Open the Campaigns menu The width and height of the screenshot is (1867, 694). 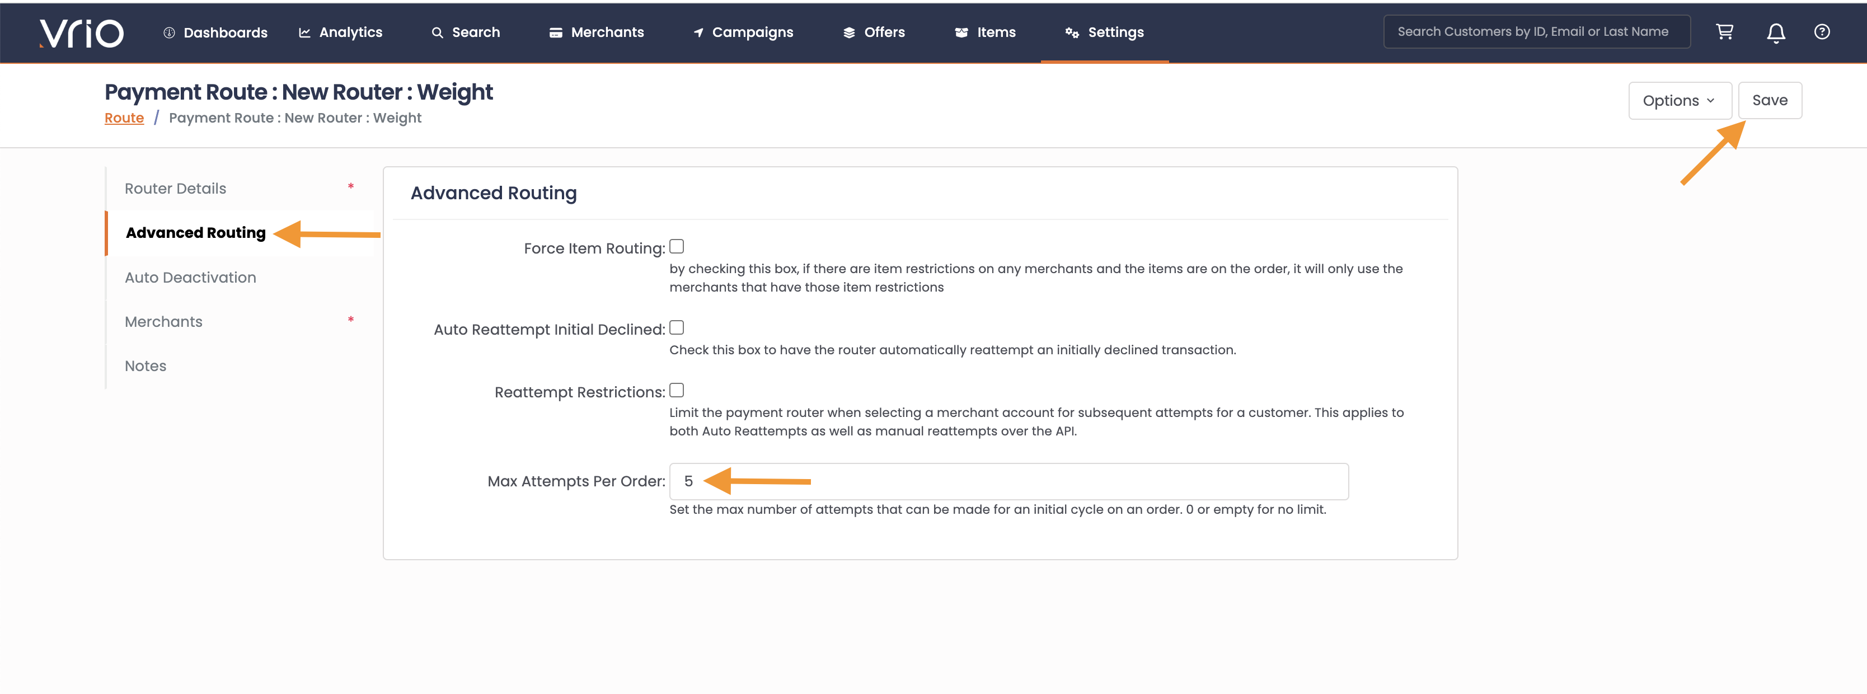point(743,32)
